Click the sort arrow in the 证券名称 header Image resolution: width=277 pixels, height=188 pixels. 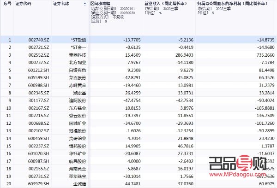(x=85, y=4)
